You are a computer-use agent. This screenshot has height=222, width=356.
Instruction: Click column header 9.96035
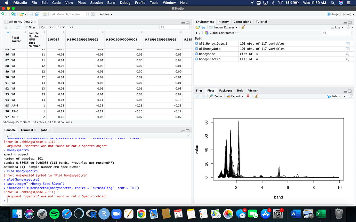[x=56, y=40]
